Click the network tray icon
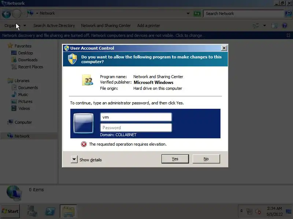This screenshot has width=293, height=219. click(x=249, y=211)
